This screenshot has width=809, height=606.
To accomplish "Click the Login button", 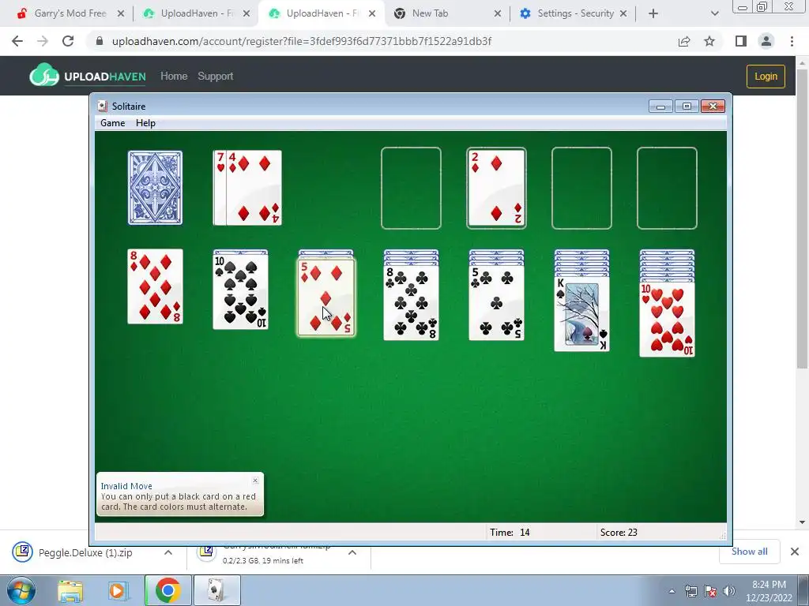I will click(x=766, y=77).
